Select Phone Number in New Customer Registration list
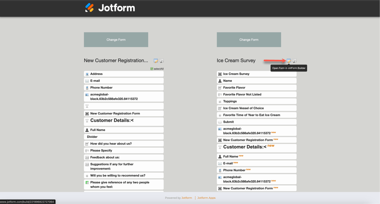 coord(124,87)
